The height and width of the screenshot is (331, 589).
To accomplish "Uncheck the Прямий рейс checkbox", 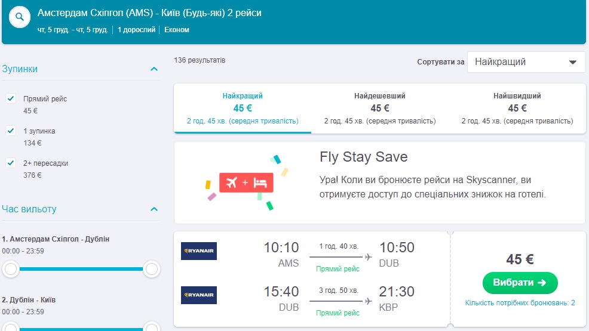I will tap(11, 98).
